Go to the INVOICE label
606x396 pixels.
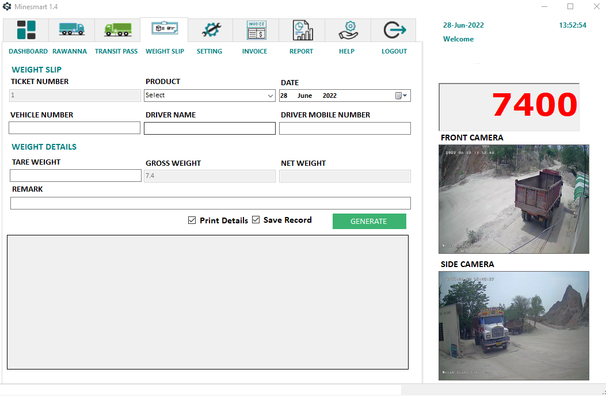click(254, 51)
